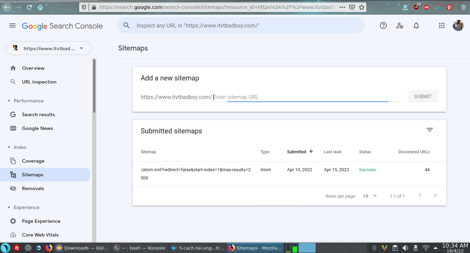Go back in Firefox

click(7, 7)
